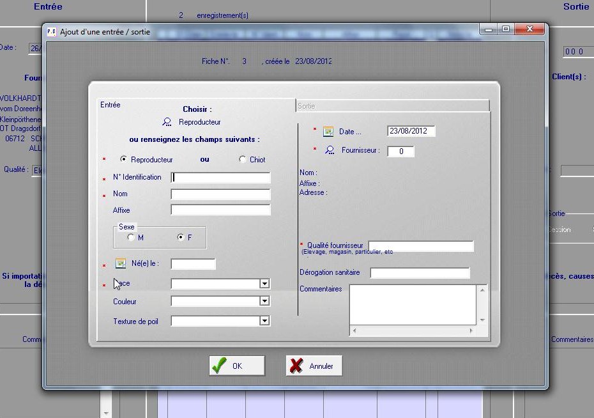The height and width of the screenshot is (418, 594).
Task: Switch to the Sortie tab
Action: (x=392, y=105)
